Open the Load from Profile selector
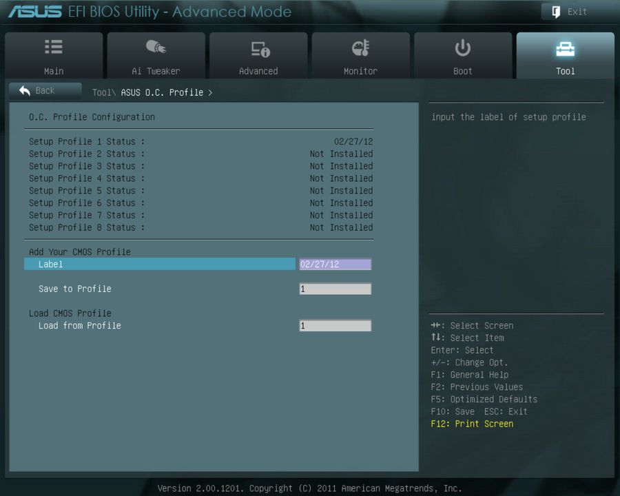The image size is (620, 496). [x=335, y=325]
